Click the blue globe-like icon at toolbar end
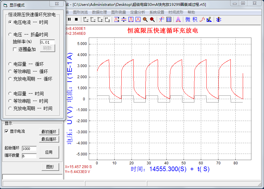The width and height of the screenshot is (264, 189). (218, 19)
